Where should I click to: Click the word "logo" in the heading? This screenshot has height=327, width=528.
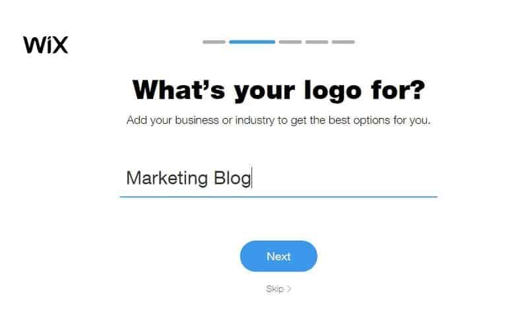point(333,91)
